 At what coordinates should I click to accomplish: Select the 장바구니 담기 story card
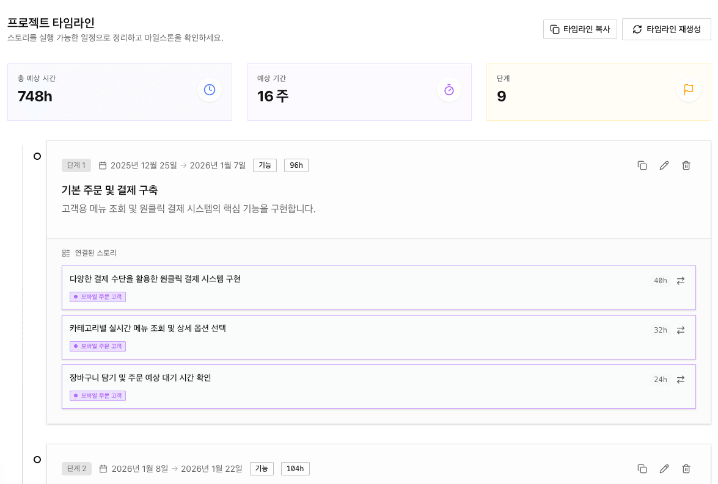[x=379, y=387]
